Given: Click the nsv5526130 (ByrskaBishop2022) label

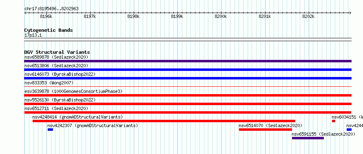Looking at the screenshot, I should [60, 100].
